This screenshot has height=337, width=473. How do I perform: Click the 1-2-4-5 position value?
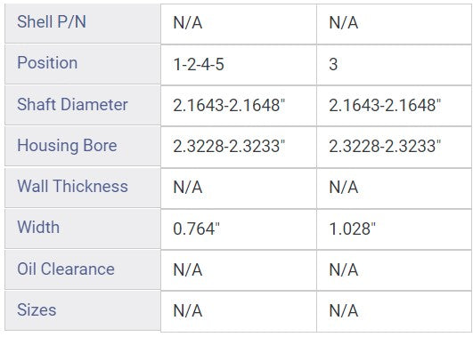(199, 64)
